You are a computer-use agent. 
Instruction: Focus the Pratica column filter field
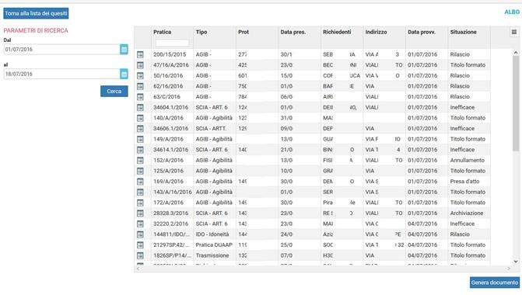click(x=172, y=43)
